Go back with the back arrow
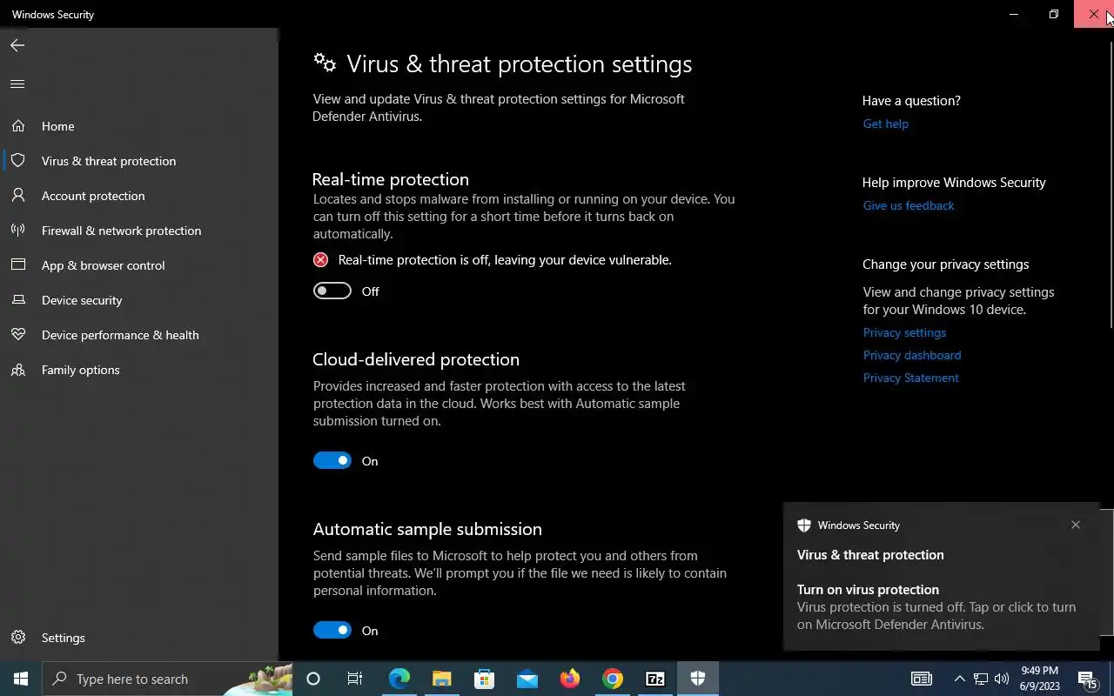The width and height of the screenshot is (1114, 696). click(x=17, y=45)
